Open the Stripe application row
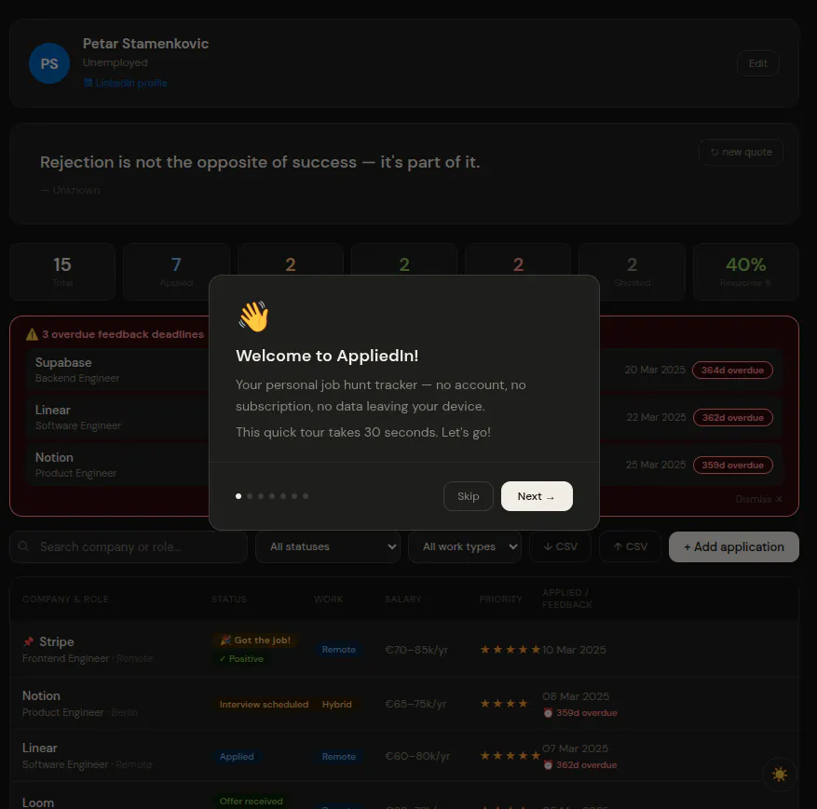The width and height of the screenshot is (817, 809). [x=403, y=650]
